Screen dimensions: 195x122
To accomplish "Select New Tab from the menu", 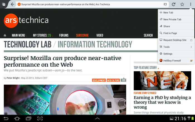I will point(176,13).
